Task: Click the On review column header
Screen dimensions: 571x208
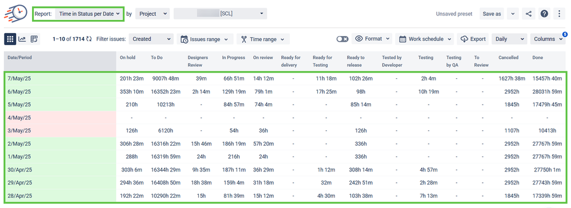Action: point(263,58)
